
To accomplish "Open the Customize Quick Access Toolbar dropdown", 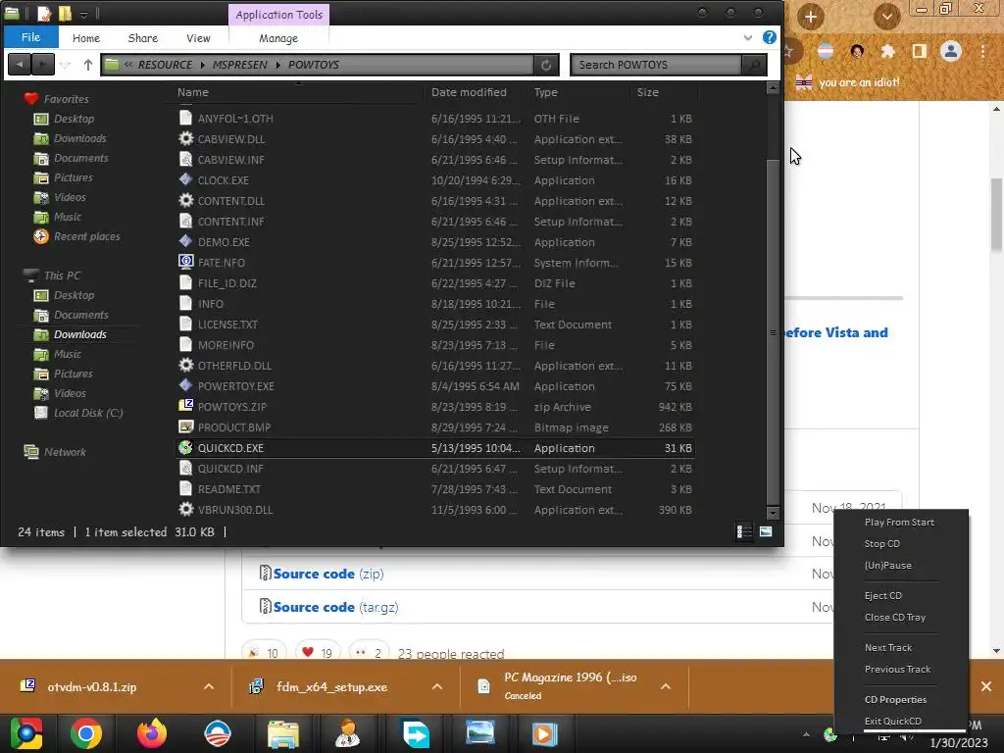I will pyautogui.click(x=84, y=14).
